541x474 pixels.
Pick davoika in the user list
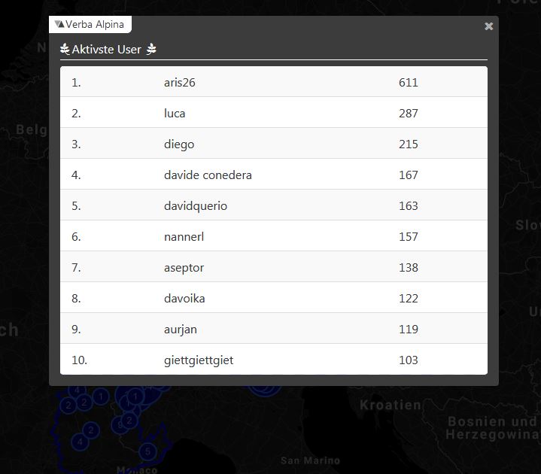click(x=184, y=299)
